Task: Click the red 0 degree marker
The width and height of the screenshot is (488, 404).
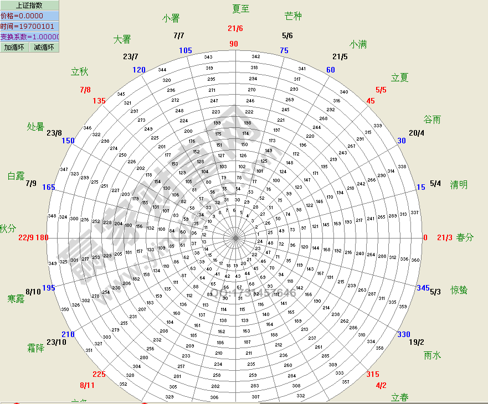Action: click(425, 237)
